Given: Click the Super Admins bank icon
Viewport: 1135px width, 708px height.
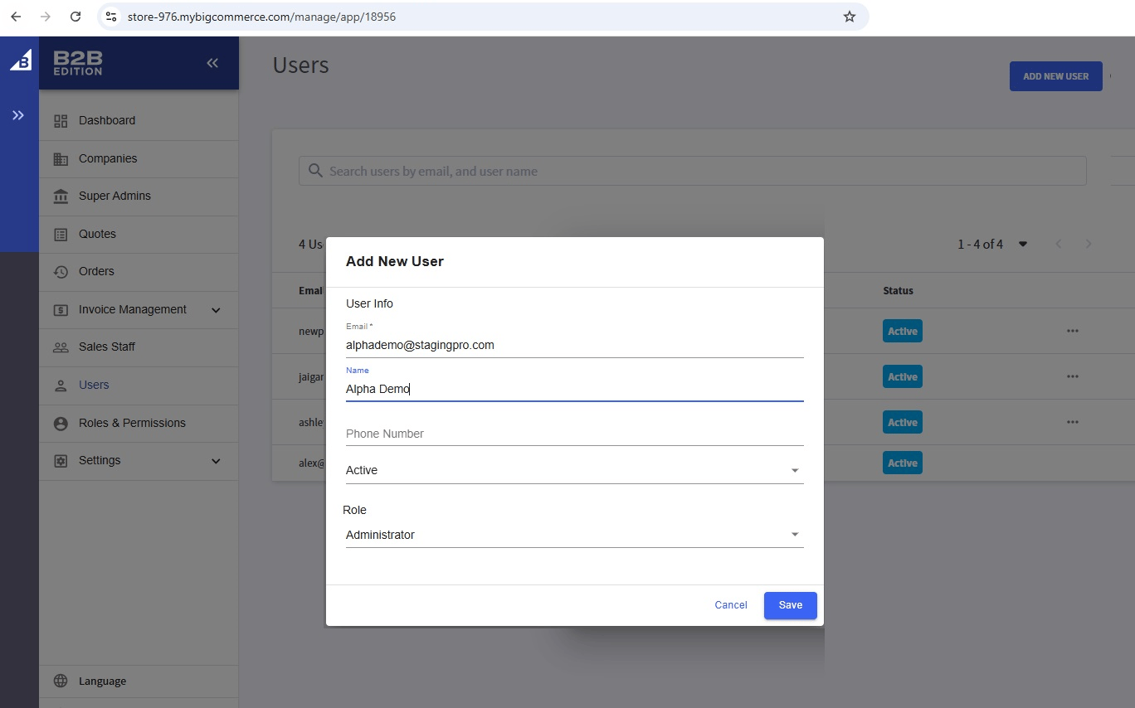Looking at the screenshot, I should (61, 196).
